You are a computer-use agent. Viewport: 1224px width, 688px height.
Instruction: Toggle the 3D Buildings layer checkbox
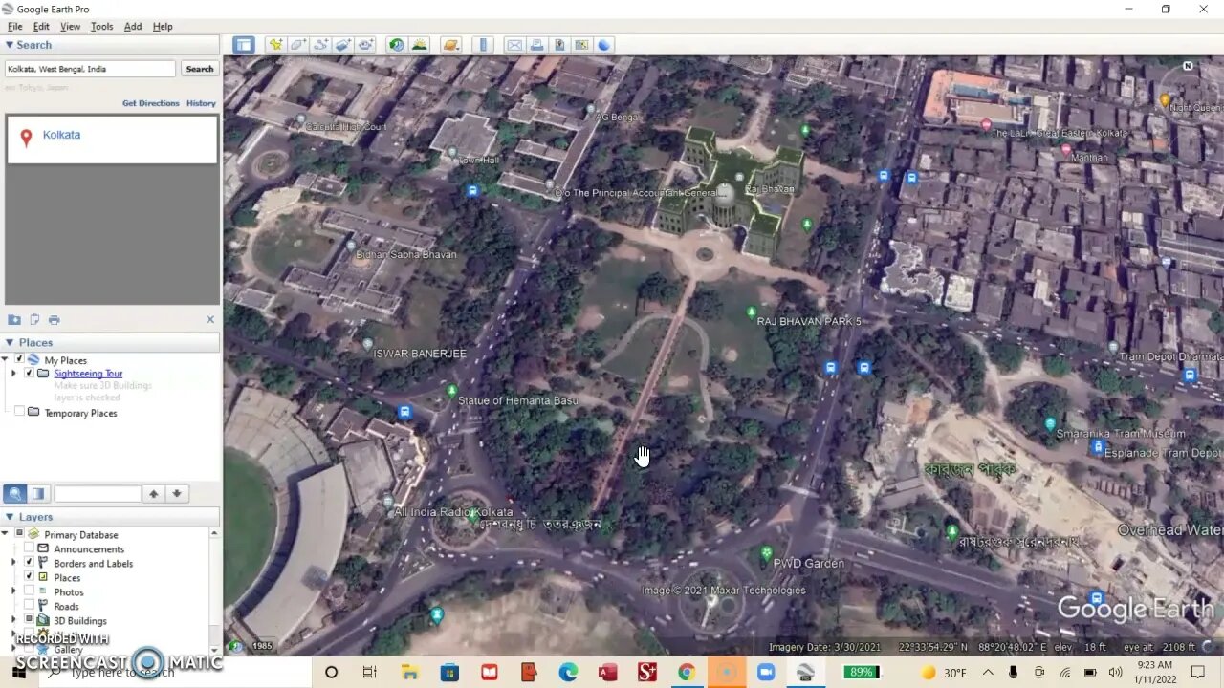tap(29, 620)
